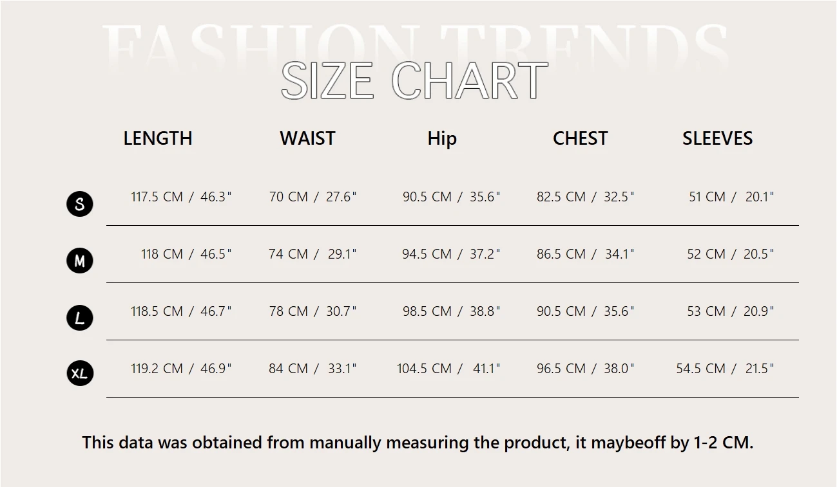The image size is (837, 487).
Task: Click size S length 117.5 CM value
Action: point(181,197)
